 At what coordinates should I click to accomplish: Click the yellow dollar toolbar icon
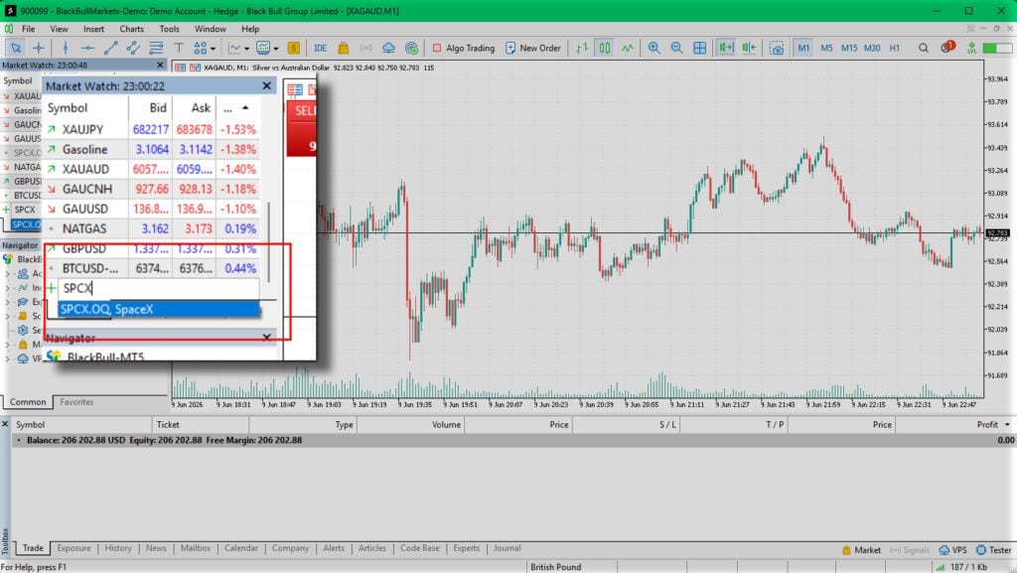[293, 48]
